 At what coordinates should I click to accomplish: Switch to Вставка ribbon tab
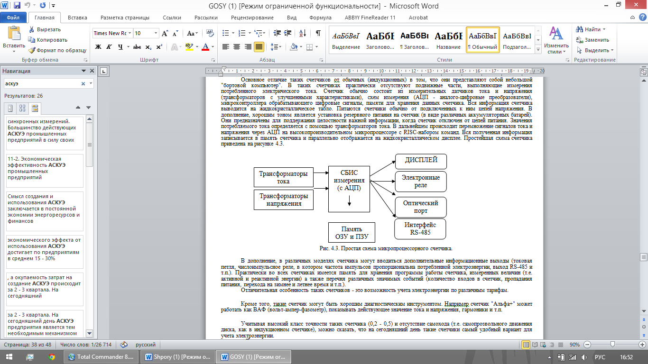tap(77, 18)
